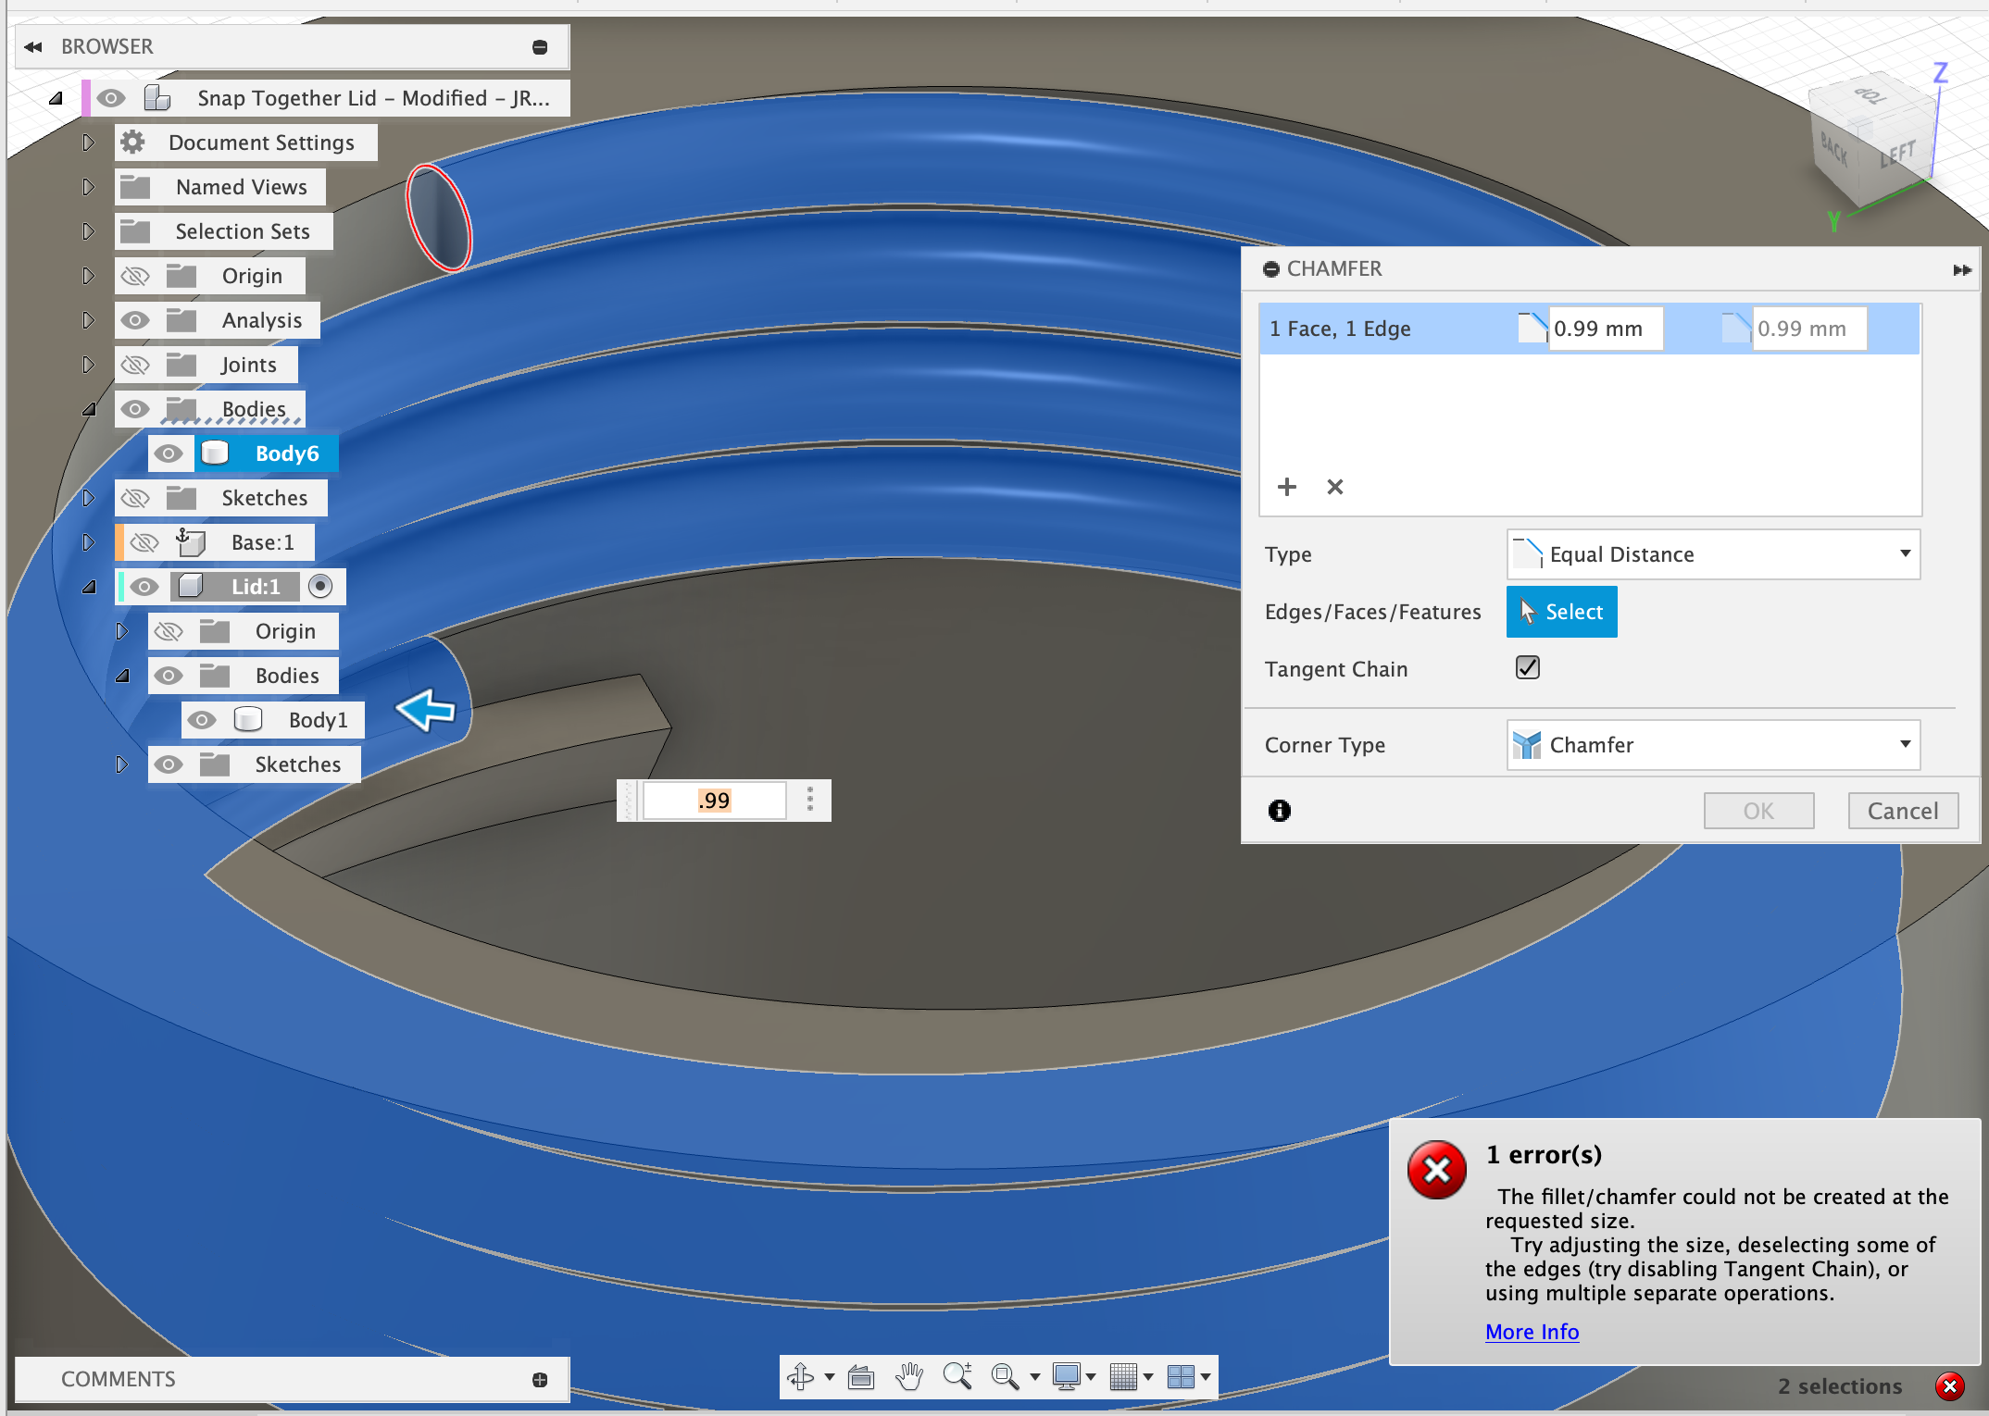Toggle visibility of Body1 in the browser
The height and width of the screenshot is (1416, 1989).
[203, 719]
